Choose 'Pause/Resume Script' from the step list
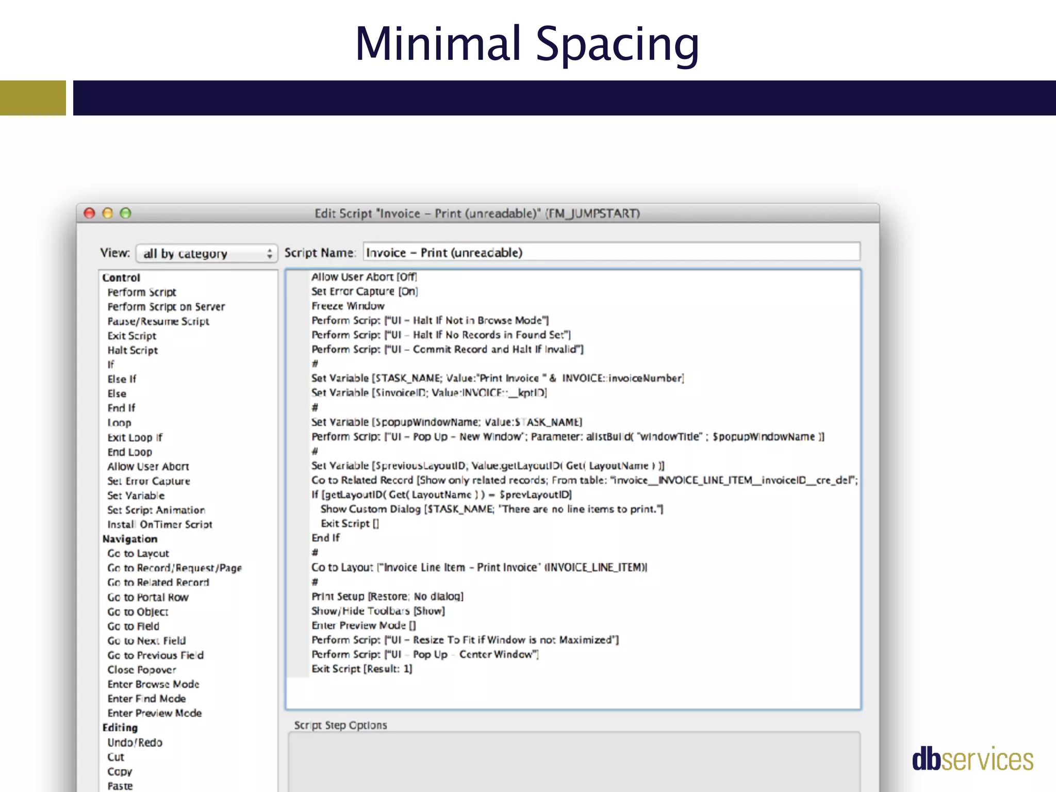Screen dimensions: 1056x792 [x=158, y=321]
